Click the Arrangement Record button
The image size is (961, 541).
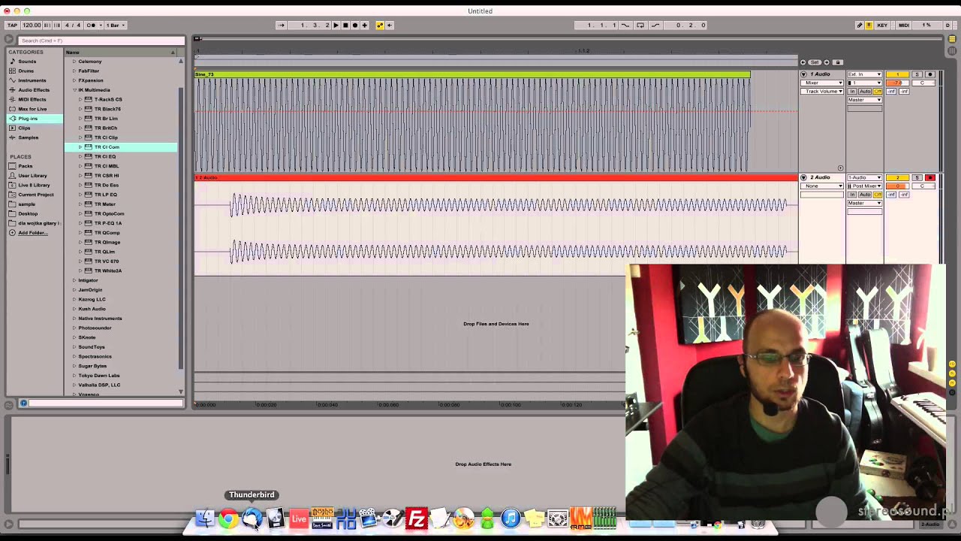pos(355,25)
